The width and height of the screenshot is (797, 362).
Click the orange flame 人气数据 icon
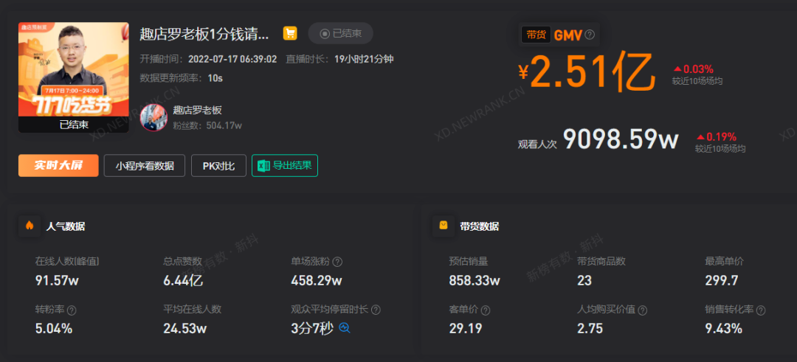coord(30,226)
